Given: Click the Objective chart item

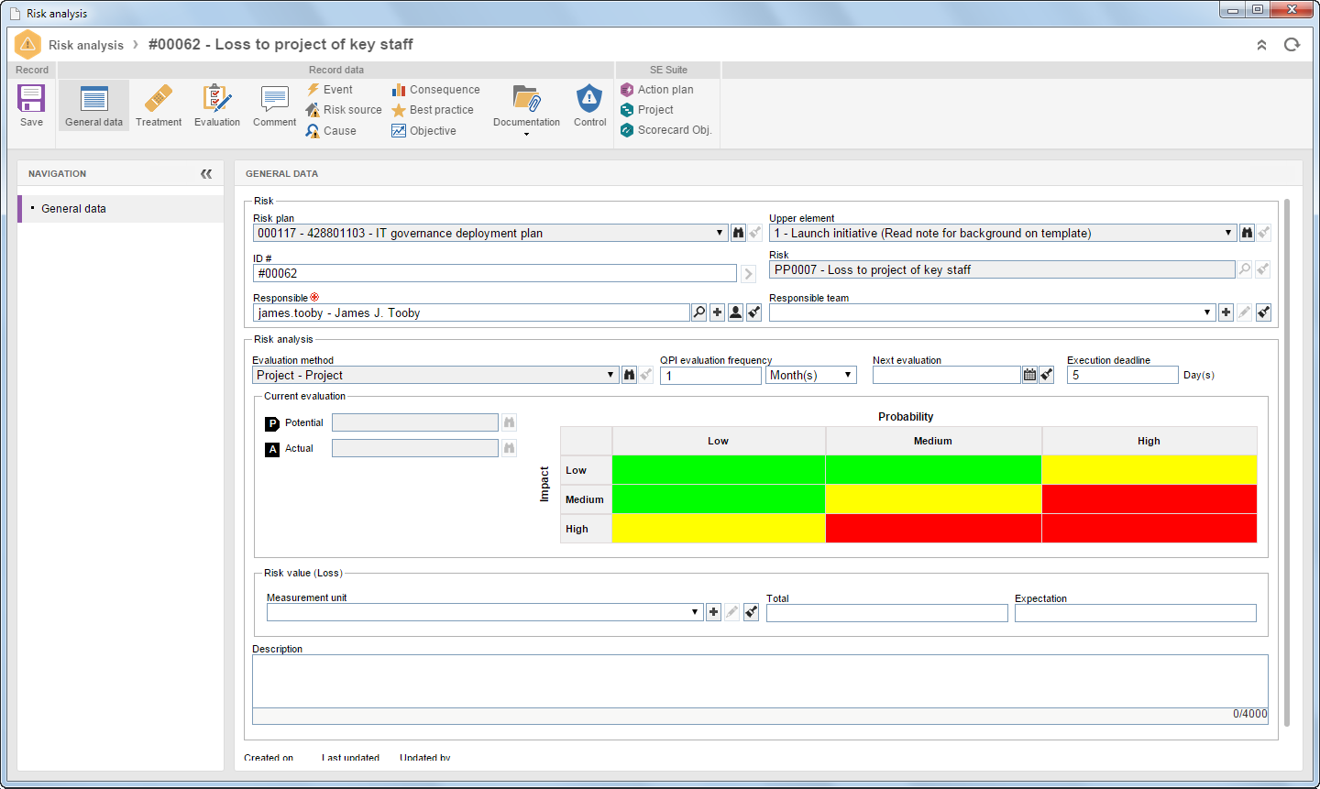Looking at the screenshot, I should [x=424, y=131].
